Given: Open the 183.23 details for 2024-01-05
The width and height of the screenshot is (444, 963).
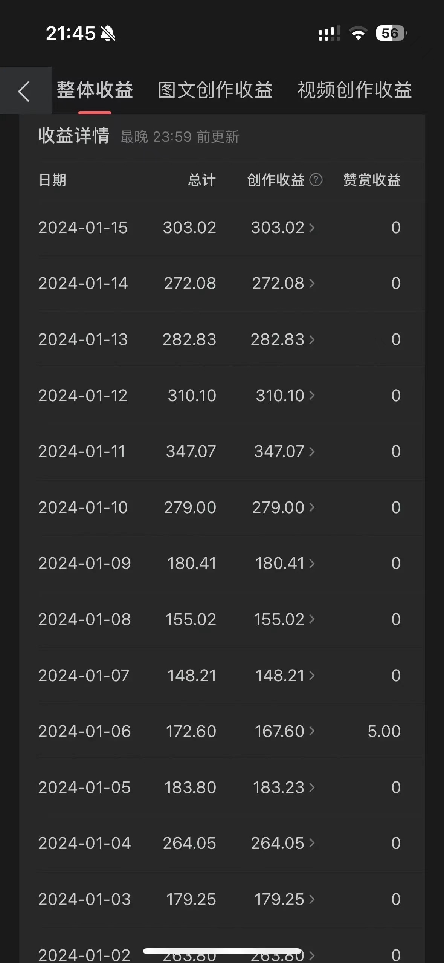Looking at the screenshot, I should pos(284,787).
